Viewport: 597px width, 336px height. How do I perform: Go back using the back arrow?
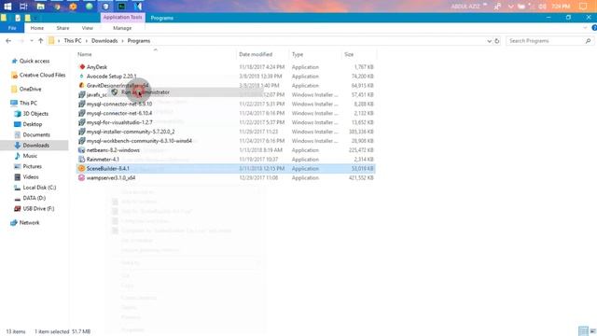click(x=8, y=41)
